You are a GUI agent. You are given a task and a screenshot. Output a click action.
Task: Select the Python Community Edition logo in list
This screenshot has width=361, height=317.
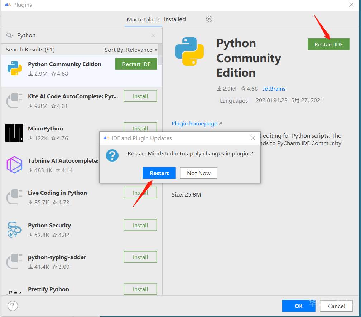click(x=14, y=68)
